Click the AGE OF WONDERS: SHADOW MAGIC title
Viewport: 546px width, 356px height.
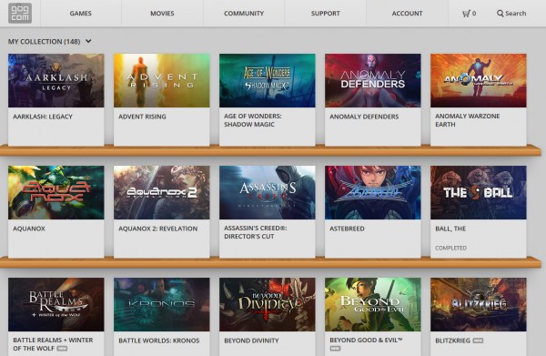coord(253,120)
